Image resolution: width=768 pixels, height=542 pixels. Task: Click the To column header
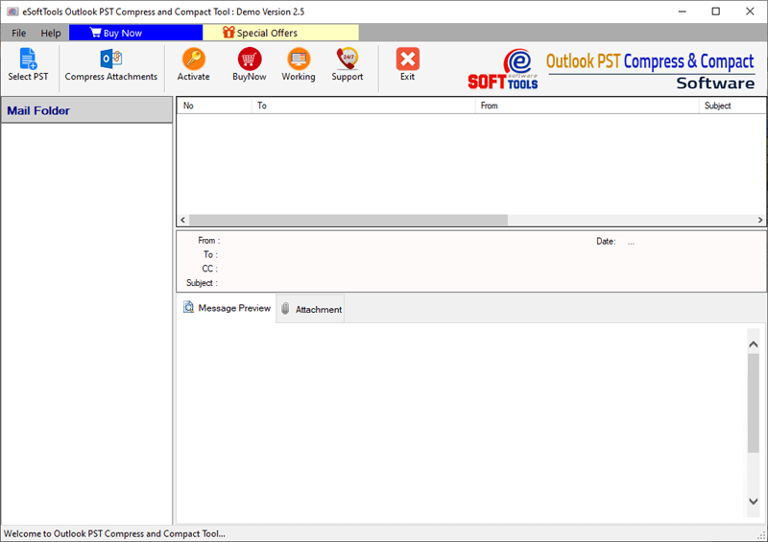pos(364,106)
